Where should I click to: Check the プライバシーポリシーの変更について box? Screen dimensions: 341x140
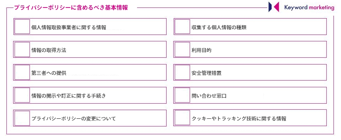[x=22, y=118]
